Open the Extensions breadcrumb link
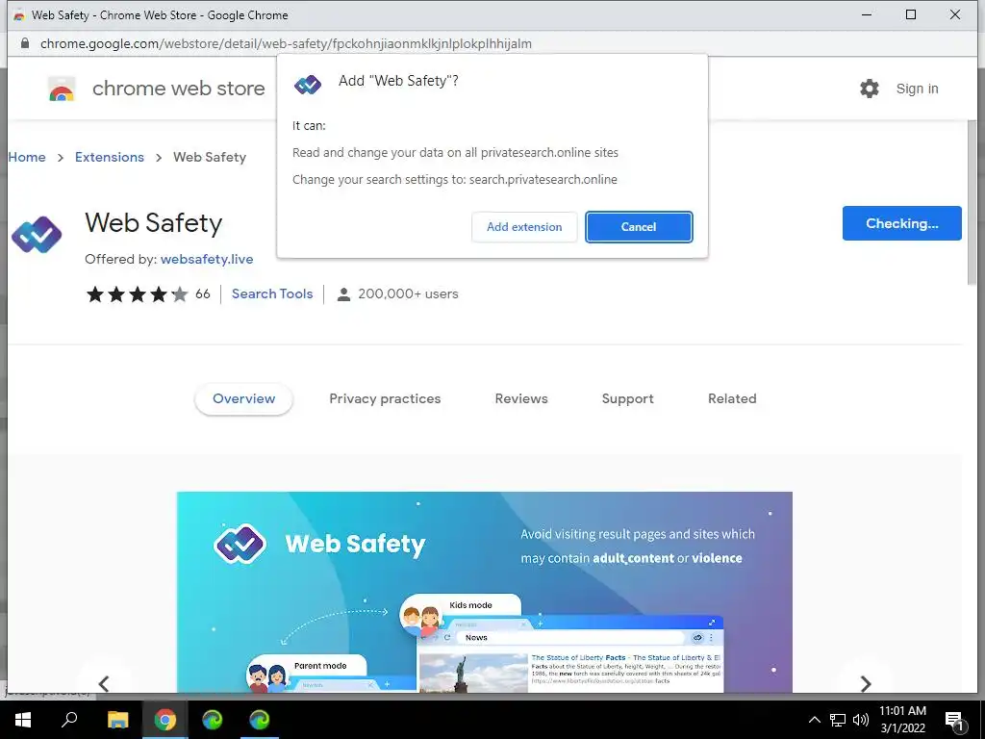Screen dimensions: 985x739 tap(110, 157)
